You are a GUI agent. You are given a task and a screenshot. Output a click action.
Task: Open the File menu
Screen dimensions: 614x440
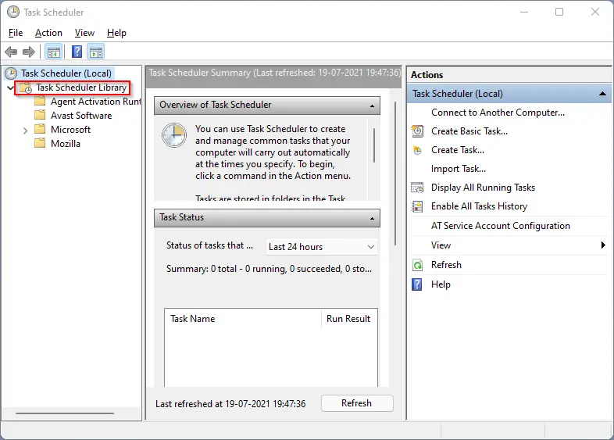click(16, 33)
